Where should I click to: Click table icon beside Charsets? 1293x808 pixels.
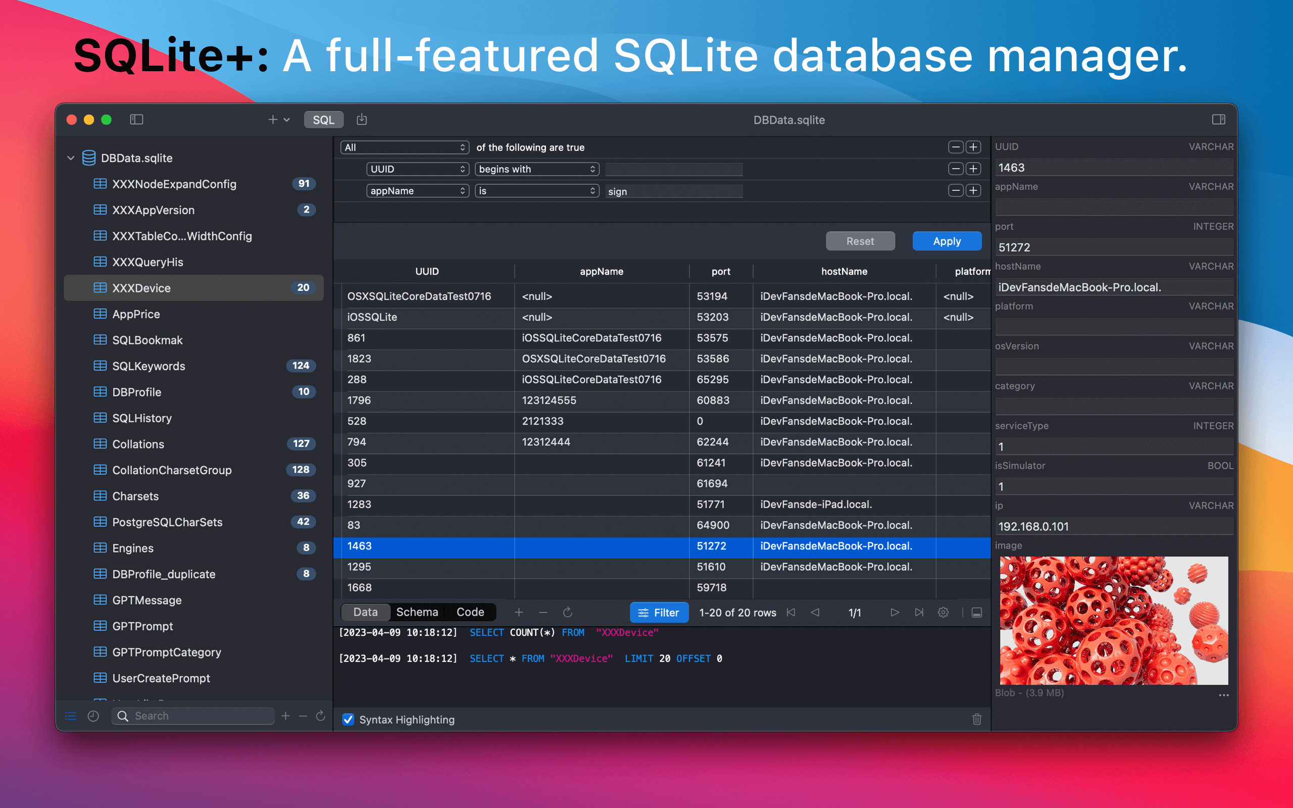(x=100, y=496)
